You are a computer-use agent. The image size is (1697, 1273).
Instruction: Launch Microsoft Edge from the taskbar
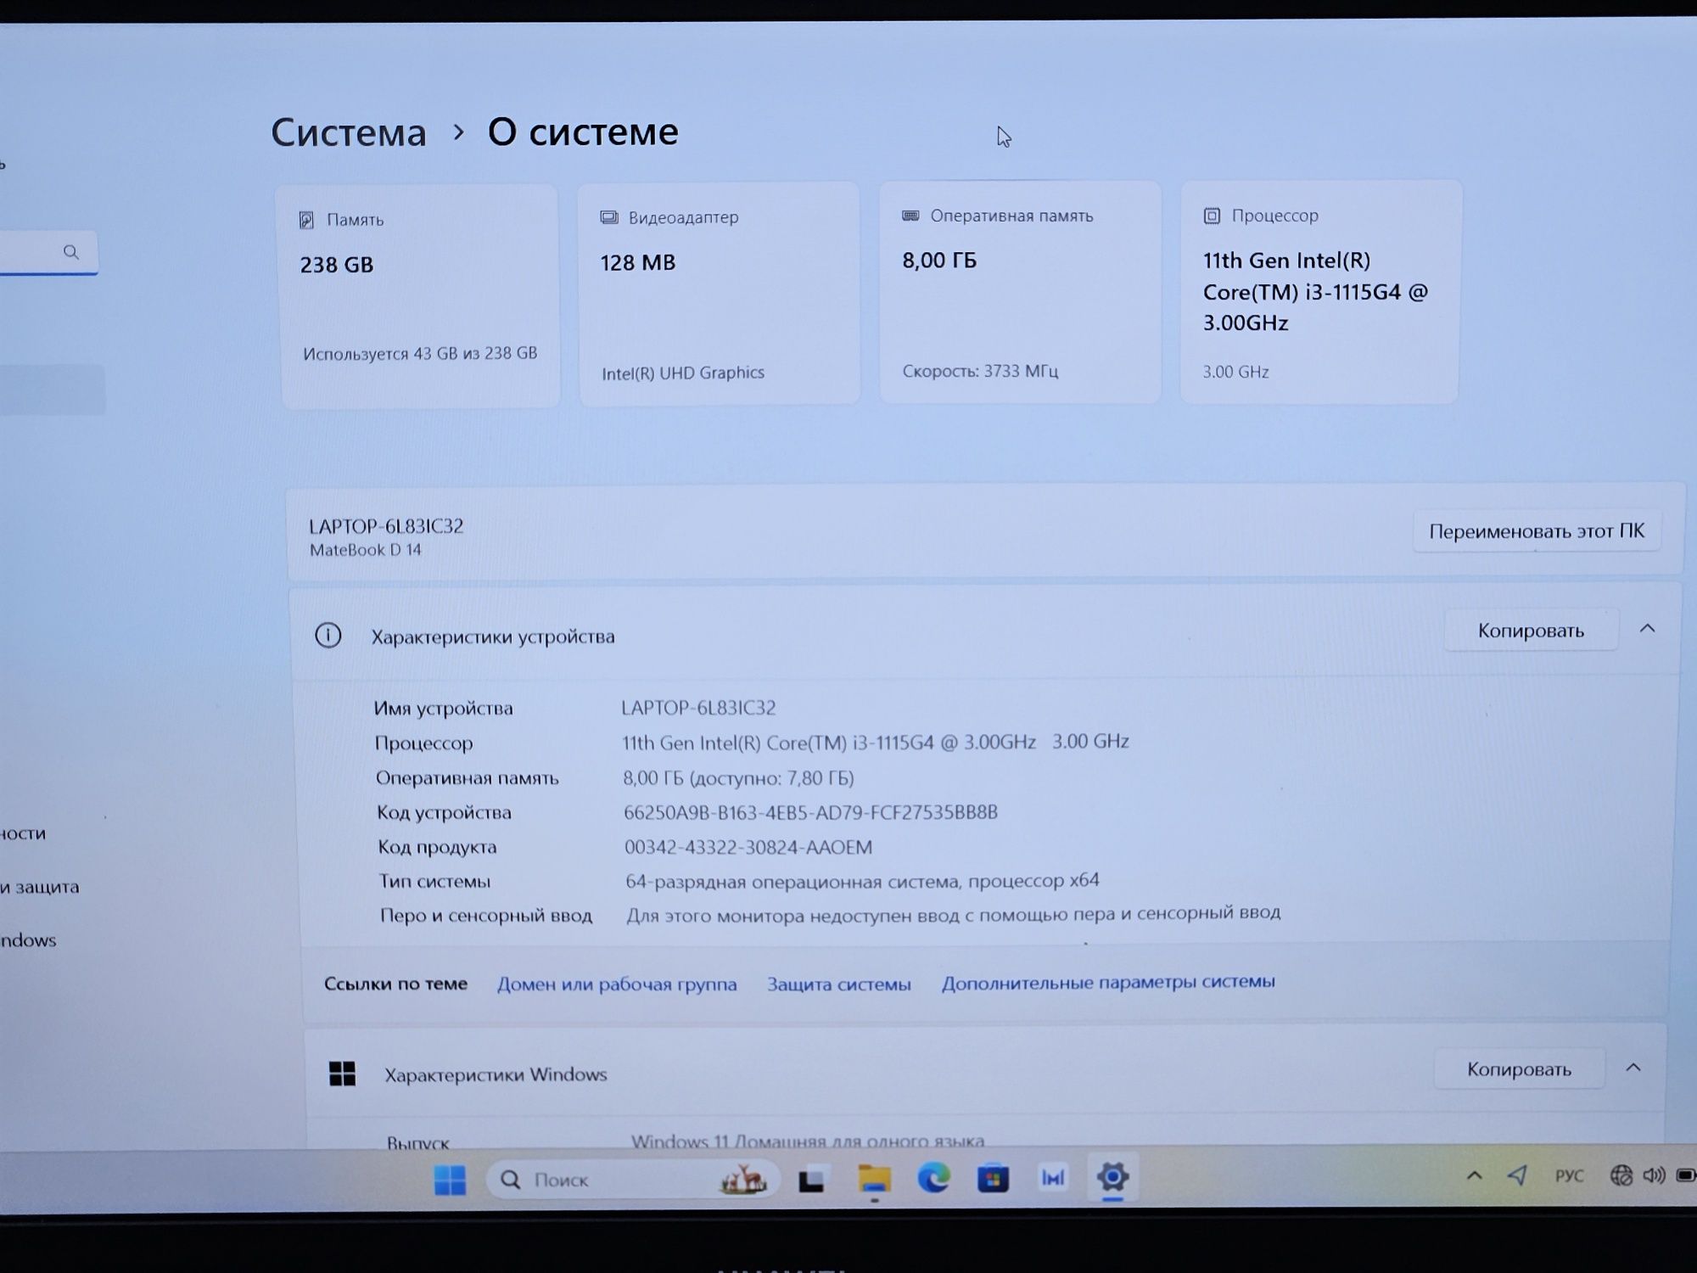[x=933, y=1177]
